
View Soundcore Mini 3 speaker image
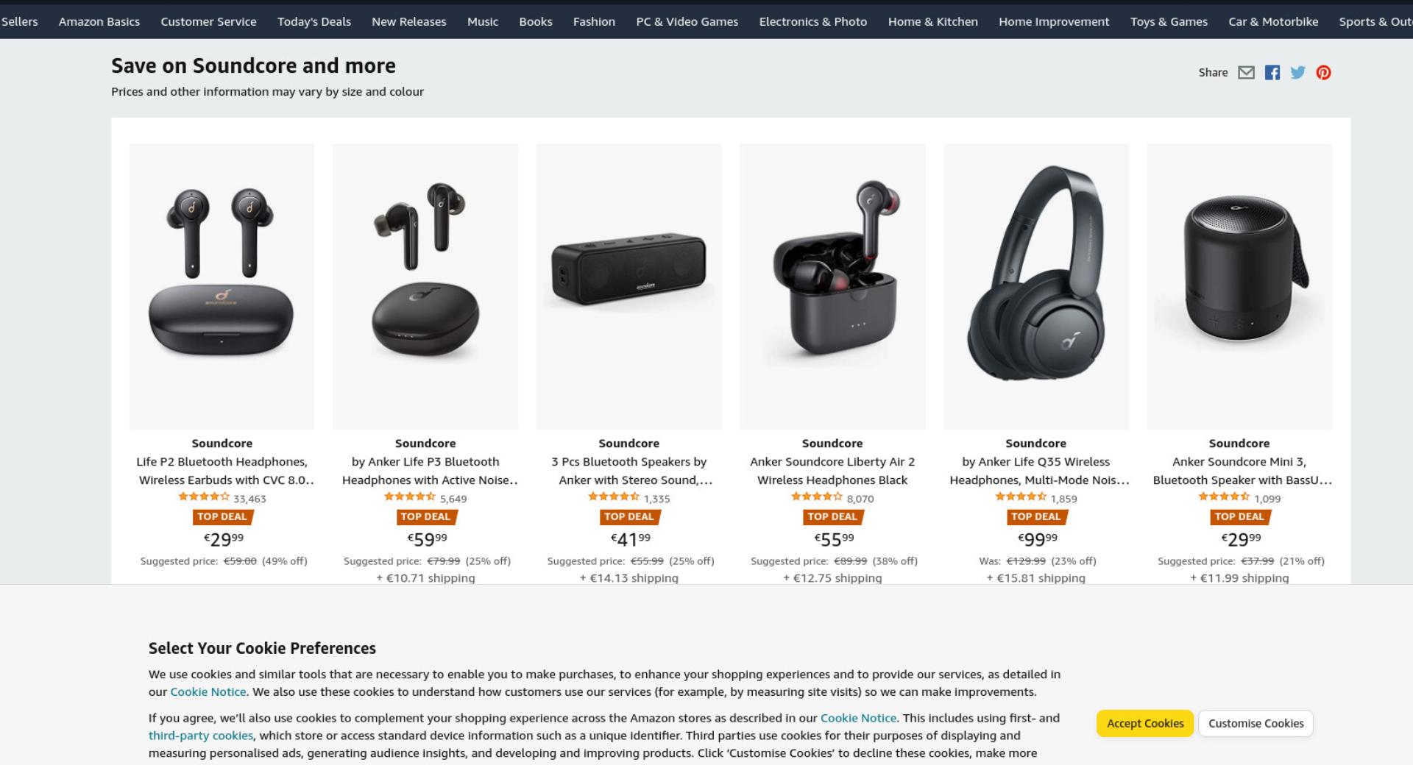1239,286
